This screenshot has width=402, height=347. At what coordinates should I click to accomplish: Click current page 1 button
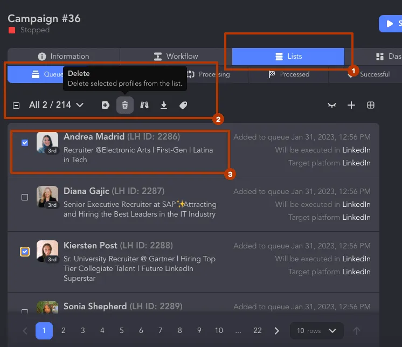click(44, 331)
